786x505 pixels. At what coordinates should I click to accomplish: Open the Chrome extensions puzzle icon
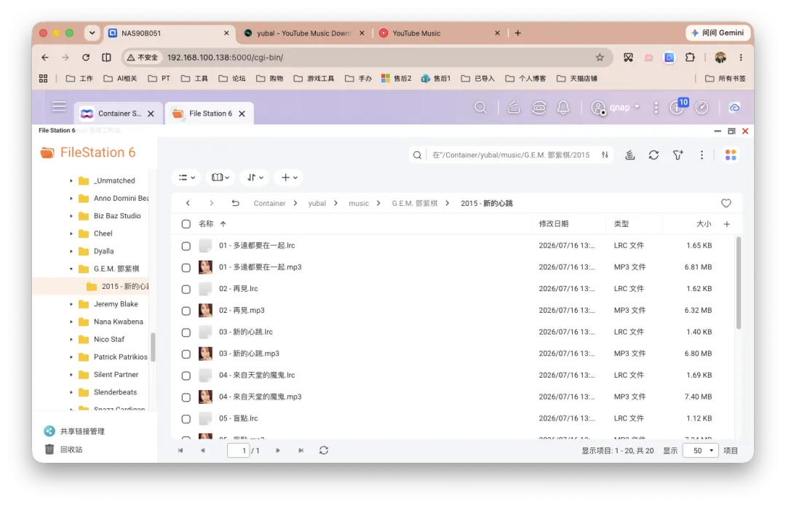690,57
